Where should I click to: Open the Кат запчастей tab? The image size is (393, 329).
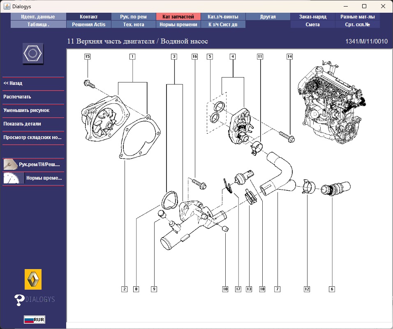178,17
